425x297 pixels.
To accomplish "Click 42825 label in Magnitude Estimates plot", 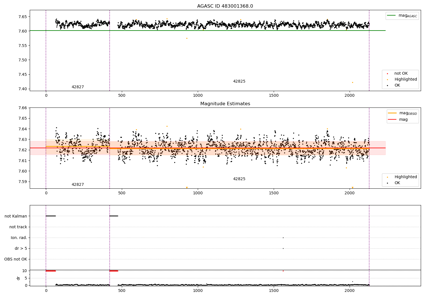I will coord(239,179).
